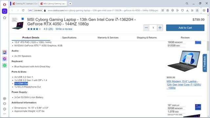
Task: Click MSI Cyborg product thumbnail image
Action: 18,23
